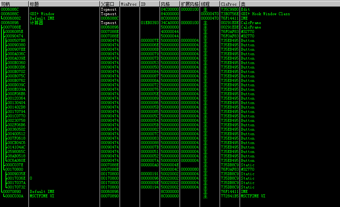Click the WinProc column header
Image resolution: width=340 pixels, height=207 pixels.
[129, 4]
